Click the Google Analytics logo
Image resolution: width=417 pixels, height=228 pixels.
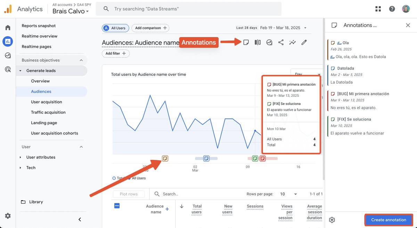click(8, 9)
